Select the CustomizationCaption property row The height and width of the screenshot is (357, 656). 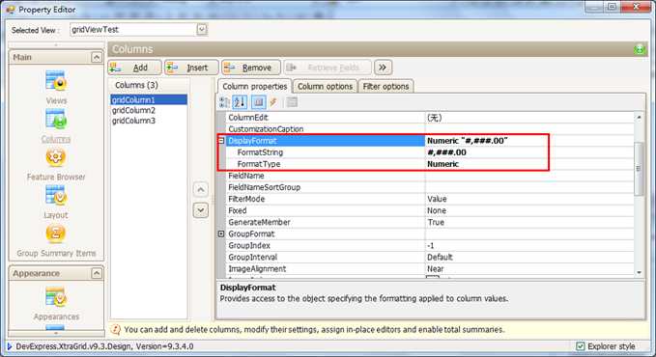pos(430,129)
